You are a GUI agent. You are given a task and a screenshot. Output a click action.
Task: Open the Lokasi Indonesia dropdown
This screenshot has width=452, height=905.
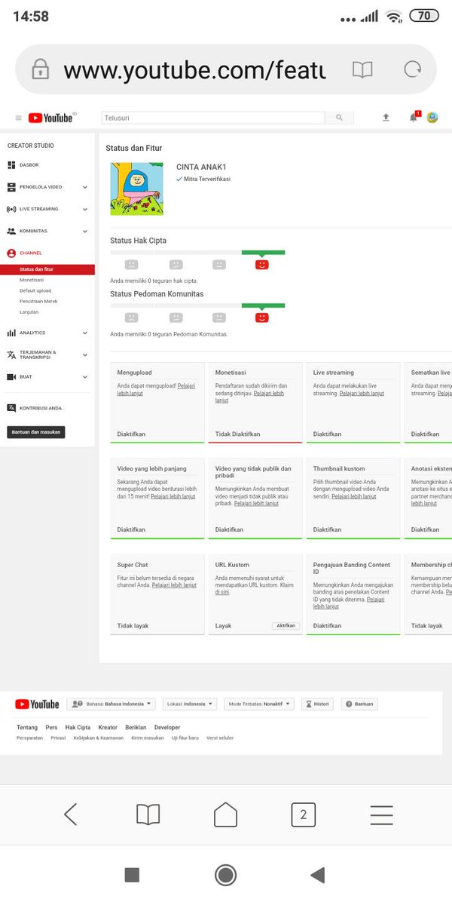point(189,704)
